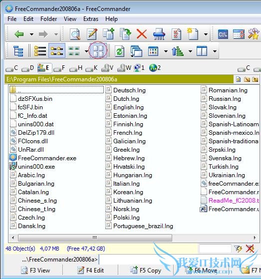
Task: Refresh the file panel
Action: pyautogui.click(x=119, y=51)
